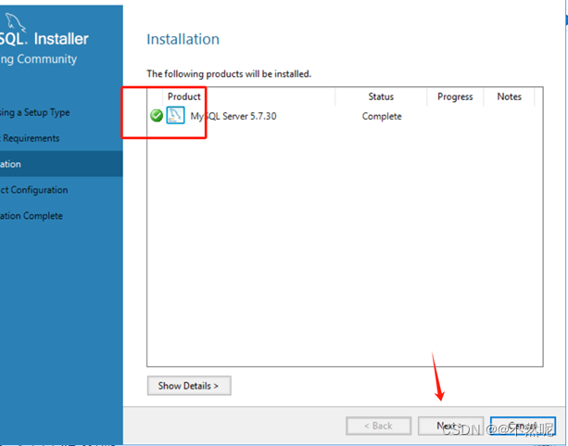Click 'The following products will be installed.' text

[229, 74]
